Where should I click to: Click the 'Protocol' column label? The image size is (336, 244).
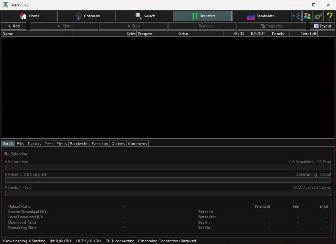(262, 206)
